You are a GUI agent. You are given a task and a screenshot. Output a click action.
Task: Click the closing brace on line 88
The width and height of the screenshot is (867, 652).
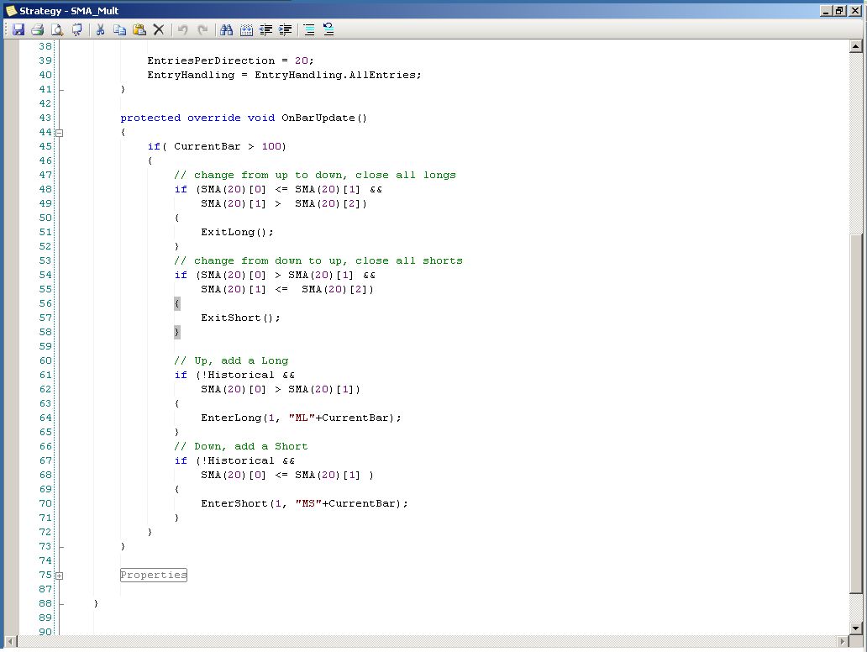(x=96, y=604)
